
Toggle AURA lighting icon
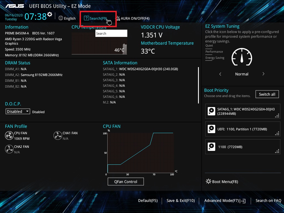118,18
